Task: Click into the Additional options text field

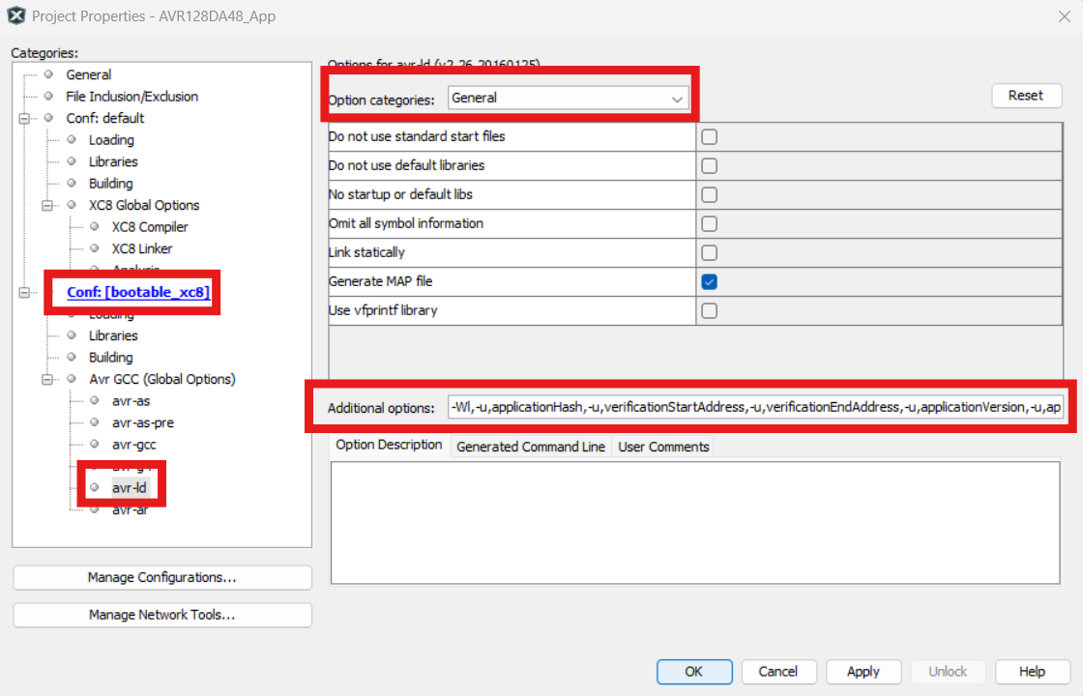Action: 754,407
